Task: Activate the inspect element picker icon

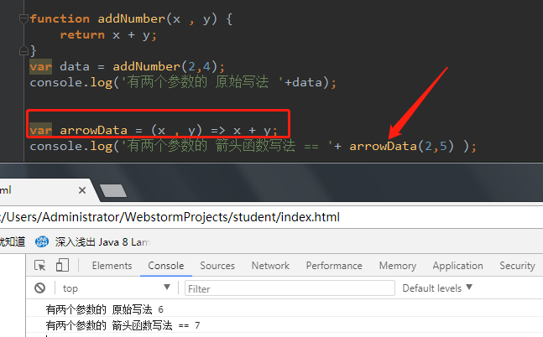Action: (x=40, y=266)
